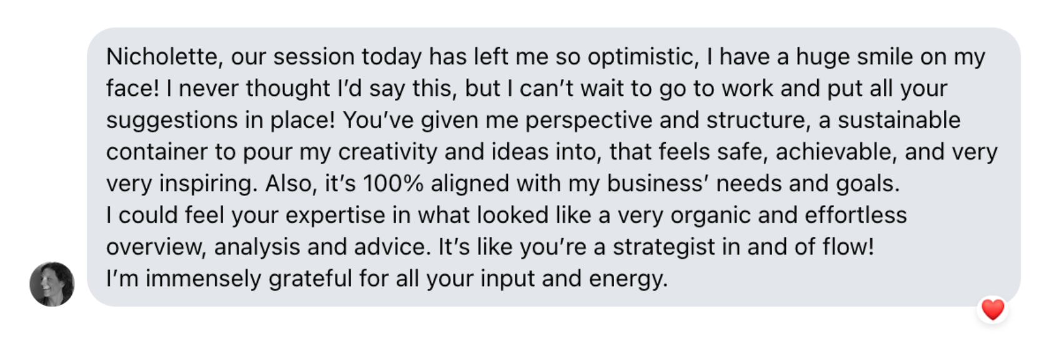Click the words "input and energy"
The width and height of the screenshot is (1042, 348).
click(x=573, y=278)
